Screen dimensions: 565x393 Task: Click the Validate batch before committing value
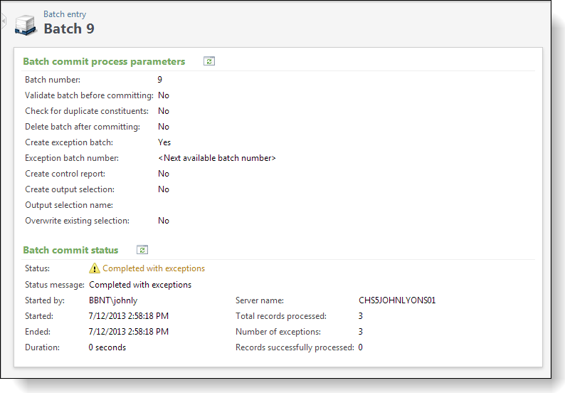tap(164, 95)
